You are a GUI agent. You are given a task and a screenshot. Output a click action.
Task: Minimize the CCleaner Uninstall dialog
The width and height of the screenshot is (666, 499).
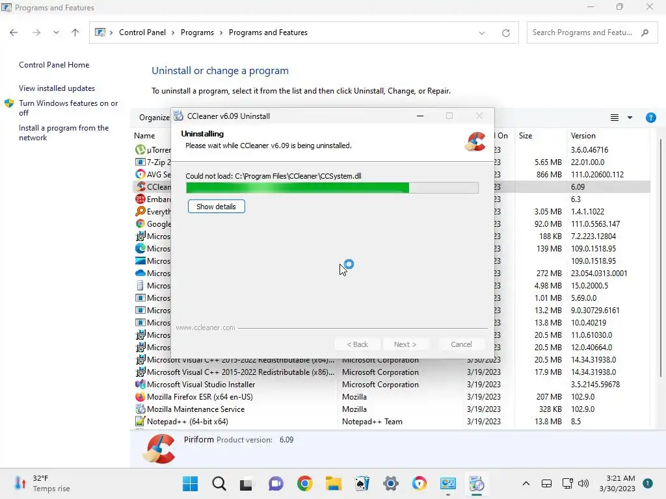point(420,116)
